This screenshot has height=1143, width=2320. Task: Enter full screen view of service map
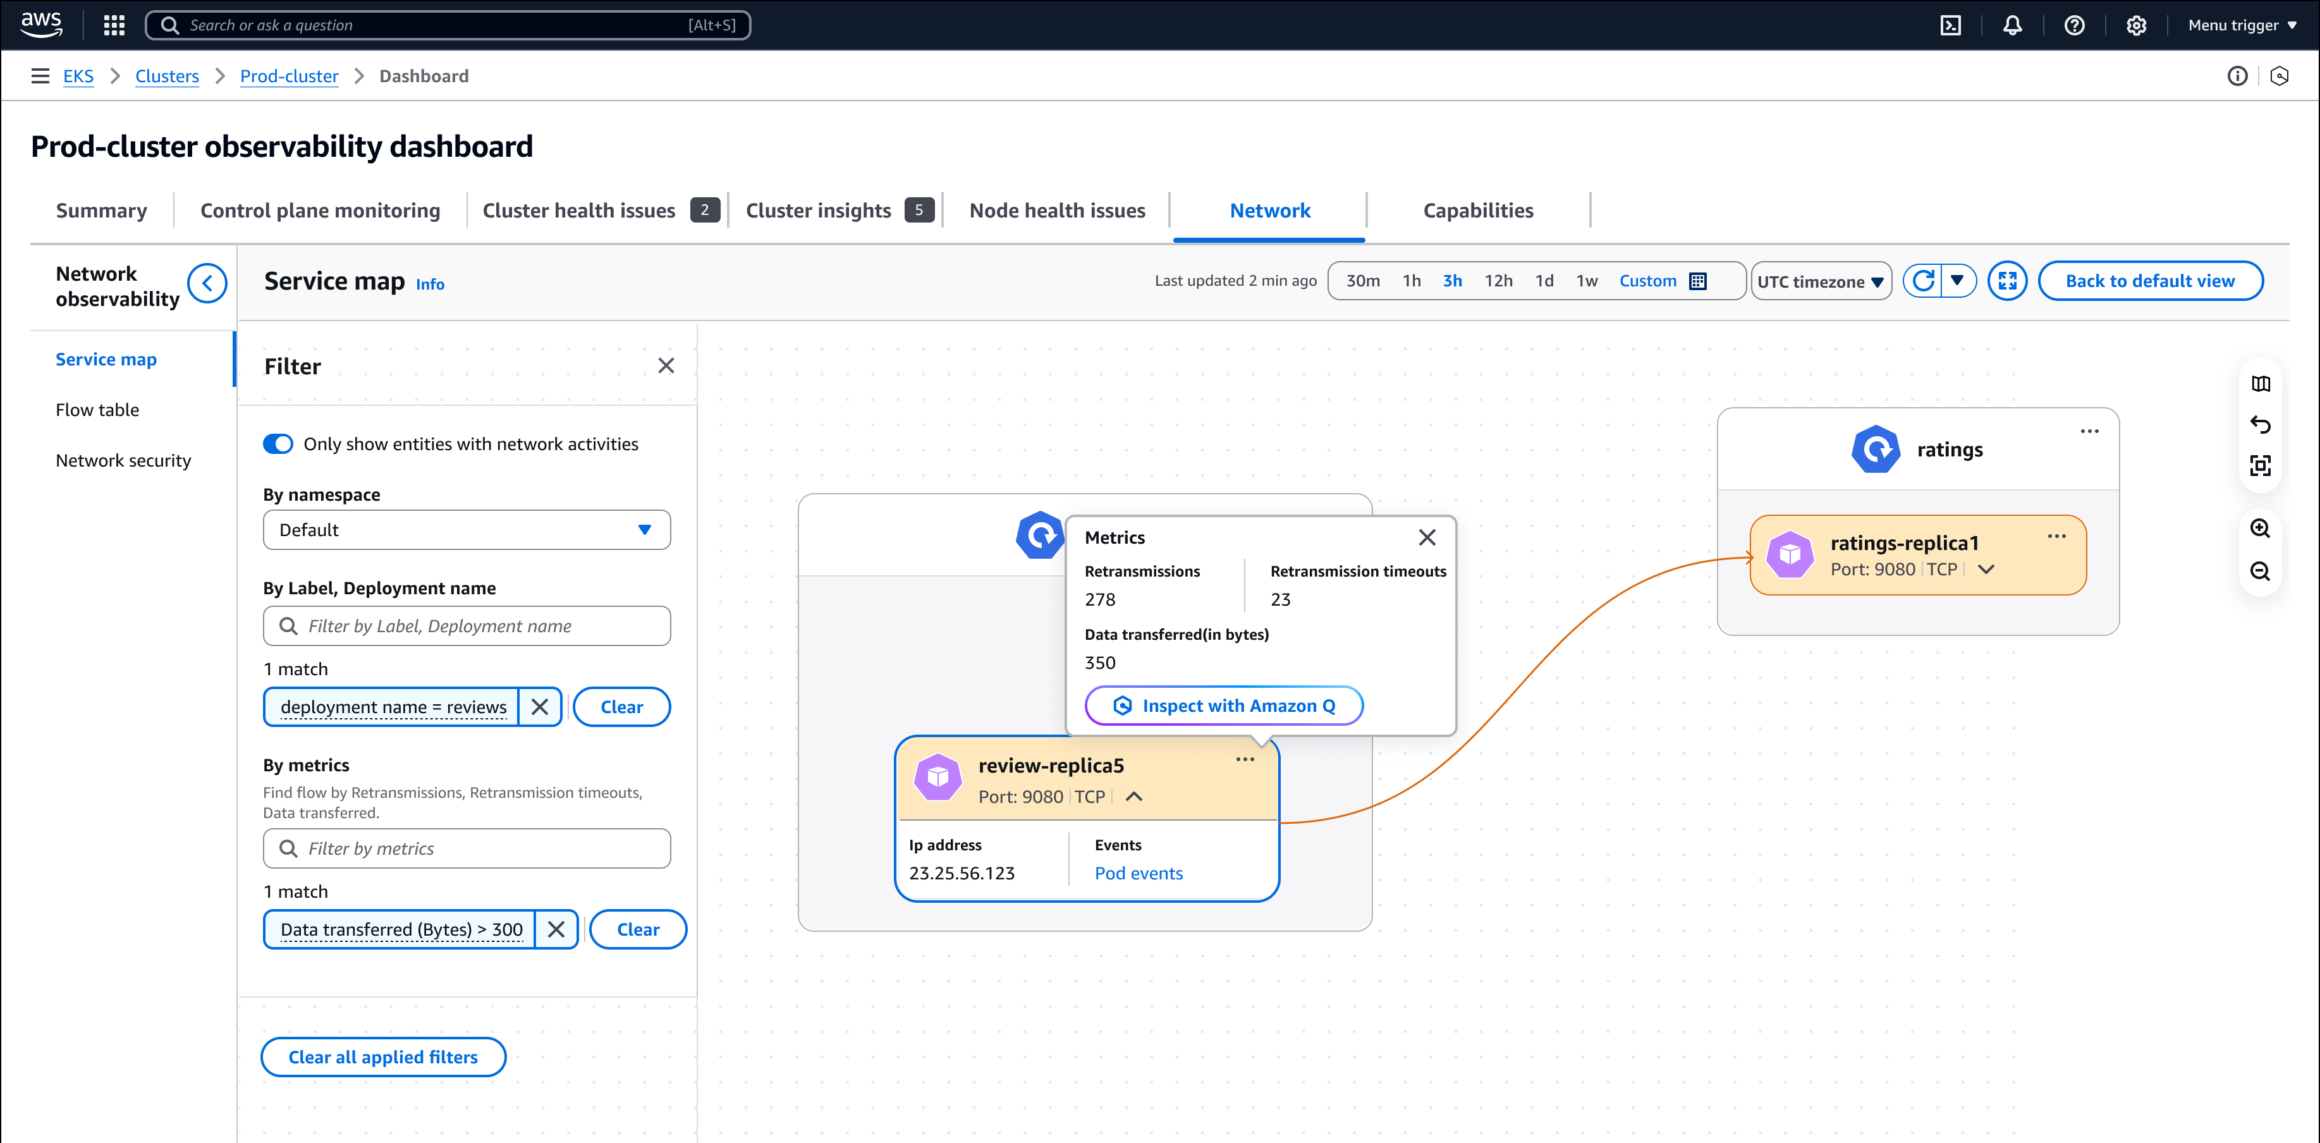(2008, 281)
